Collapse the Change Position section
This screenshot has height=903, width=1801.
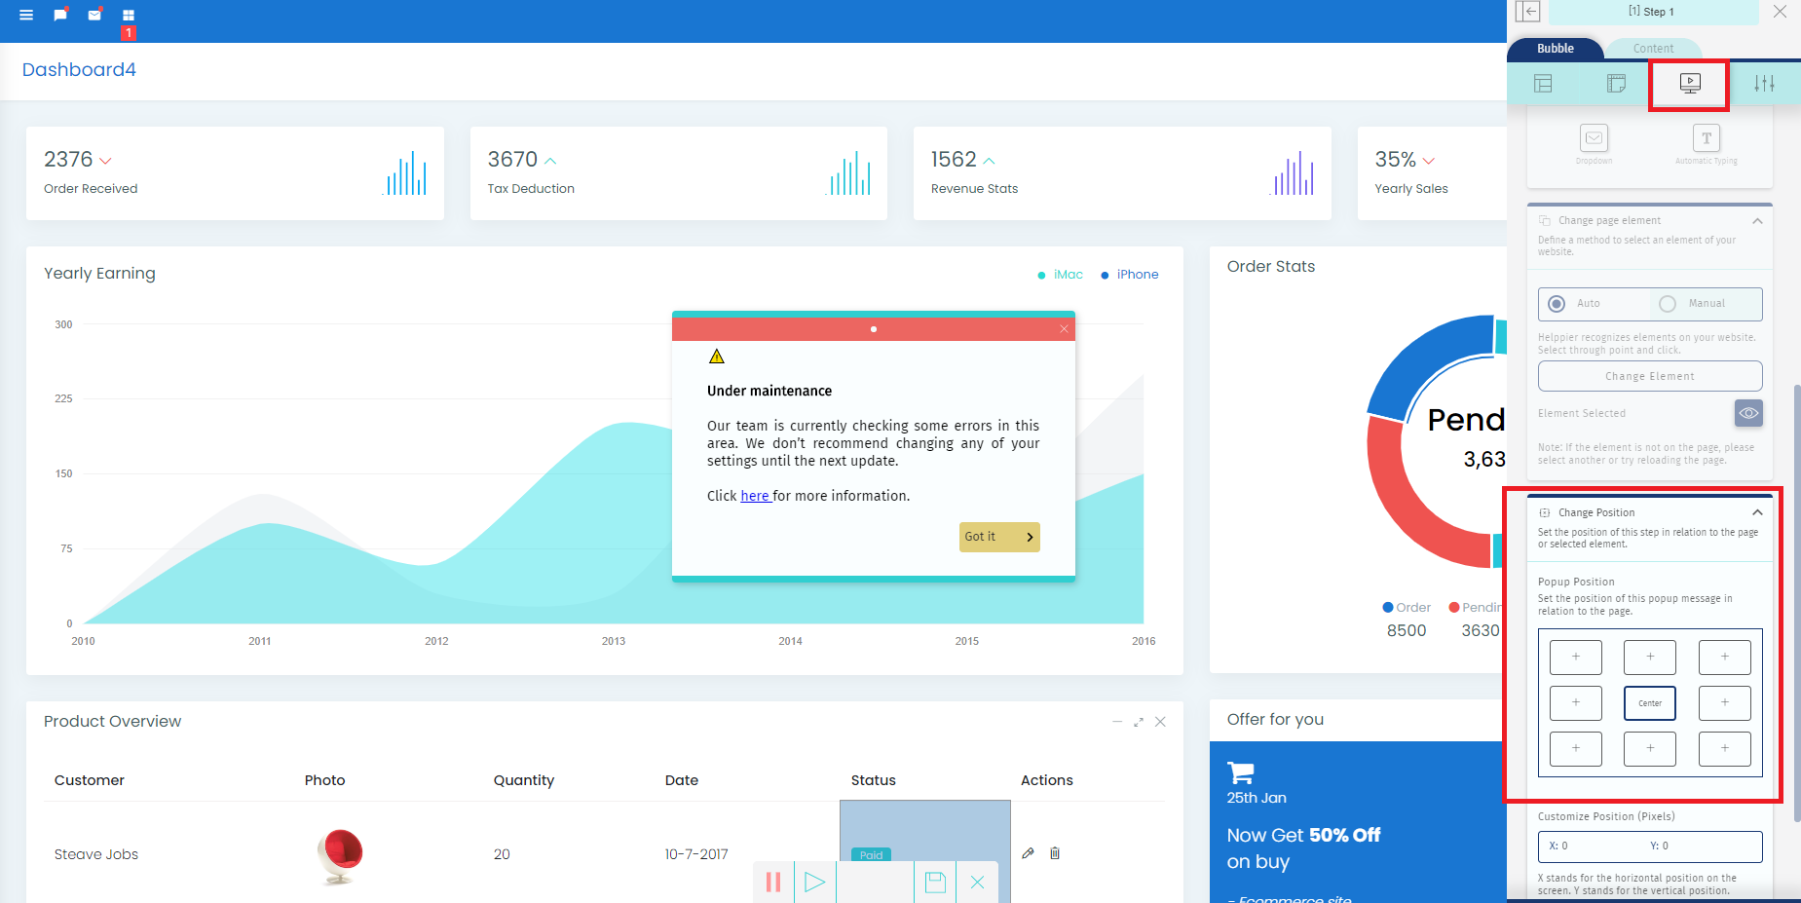pos(1757,512)
